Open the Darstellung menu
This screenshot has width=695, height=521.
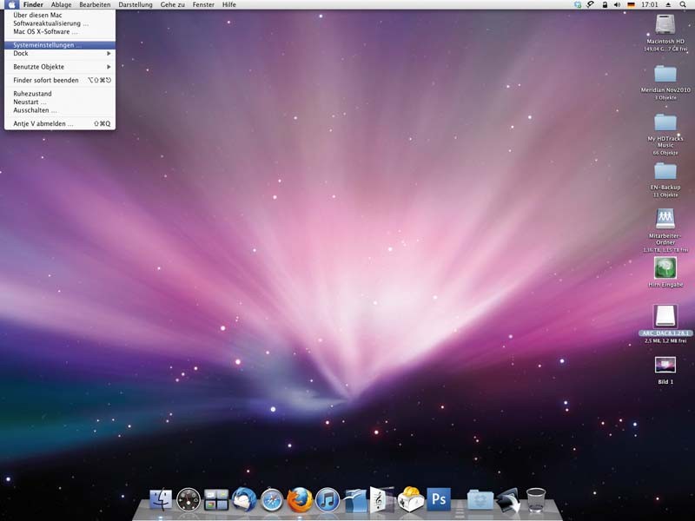click(x=136, y=4)
